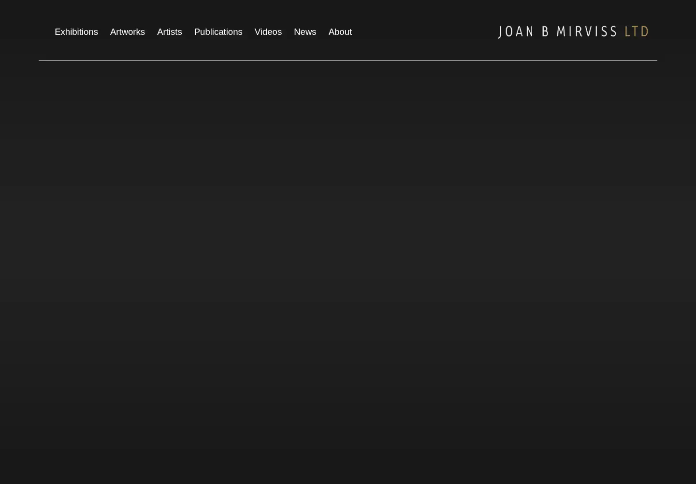View the Videos page
The width and height of the screenshot is (696, 484).
tap(268, 32)
